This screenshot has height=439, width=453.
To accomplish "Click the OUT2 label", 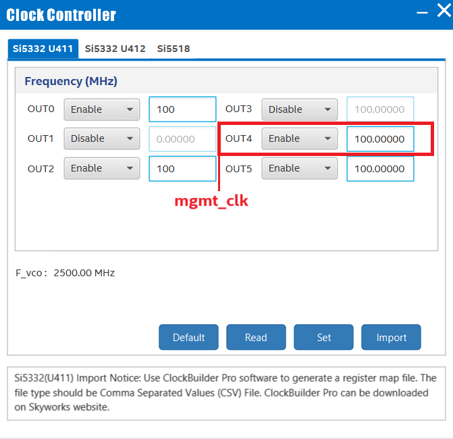I will [41, 169].
